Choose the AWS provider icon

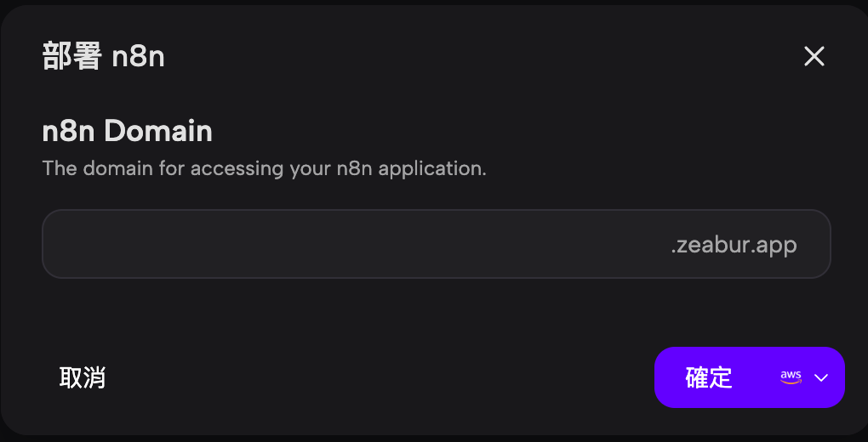pos(791,377)
